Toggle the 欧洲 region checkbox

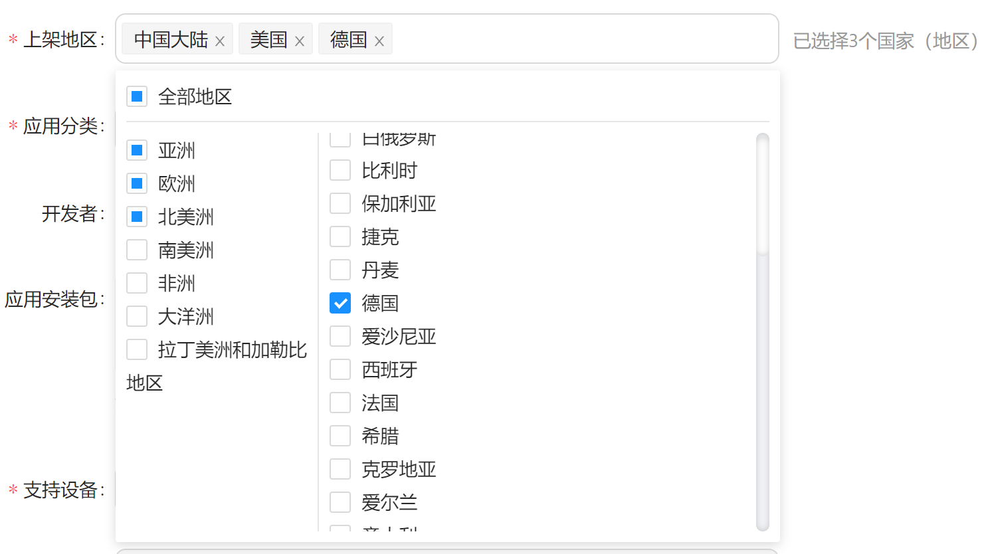click(137, 184)
